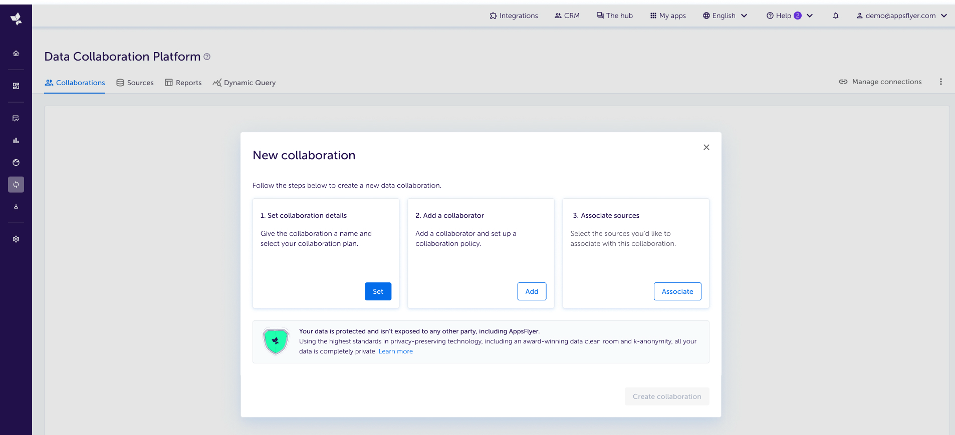The height and width of the screenshot is (435, 955).
Task: Switch to the Sources tab
Action: (x=135, y=83)
